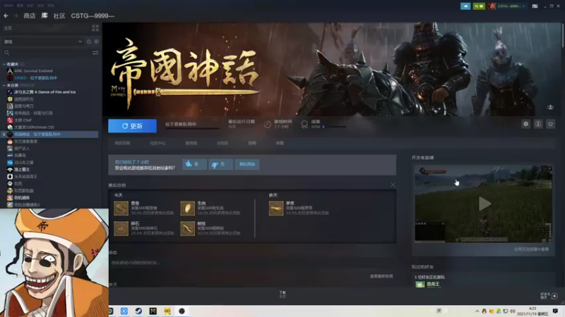Open the 讨论区 discussions tab

pos(222,143)
